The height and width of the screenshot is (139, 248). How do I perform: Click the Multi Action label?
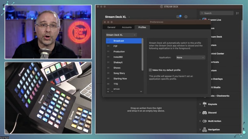[214, 121]
